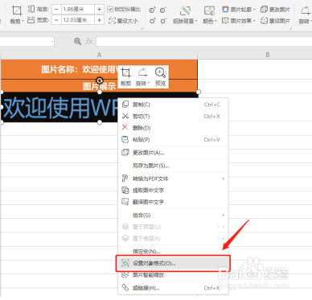Click the floating 预览 preview icon
Image resolution: width=312 pixels, height=300 pixels.
(x=160, y=76)
